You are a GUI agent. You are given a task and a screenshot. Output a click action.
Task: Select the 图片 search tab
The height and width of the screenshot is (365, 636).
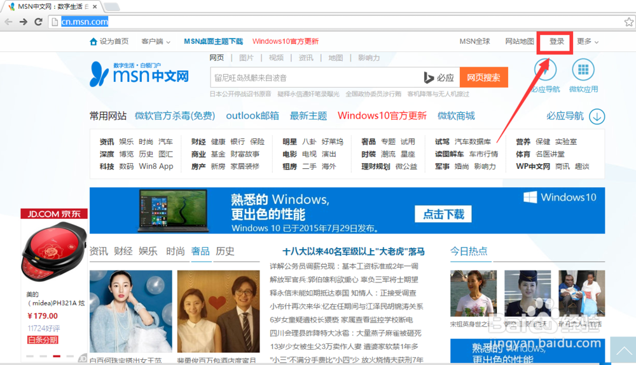pos(246,58)
